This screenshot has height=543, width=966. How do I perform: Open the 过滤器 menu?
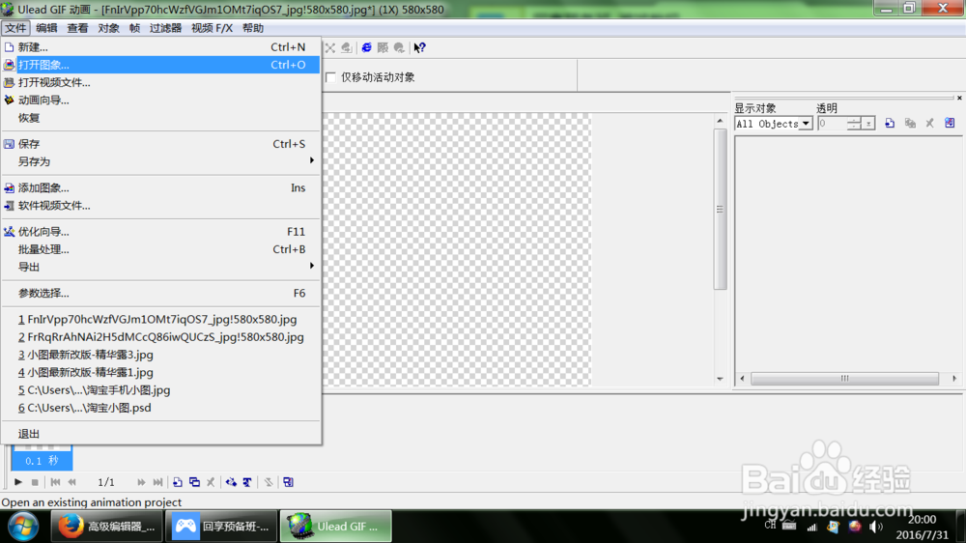click(x=165, y=28)
